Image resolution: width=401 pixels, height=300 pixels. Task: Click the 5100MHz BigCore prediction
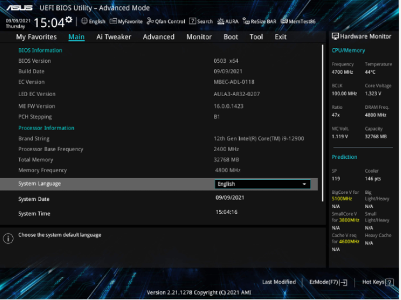342,199
